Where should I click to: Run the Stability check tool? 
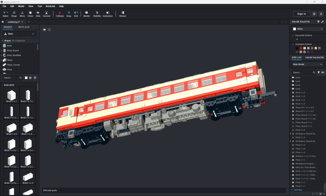click(x=97, y=14)
